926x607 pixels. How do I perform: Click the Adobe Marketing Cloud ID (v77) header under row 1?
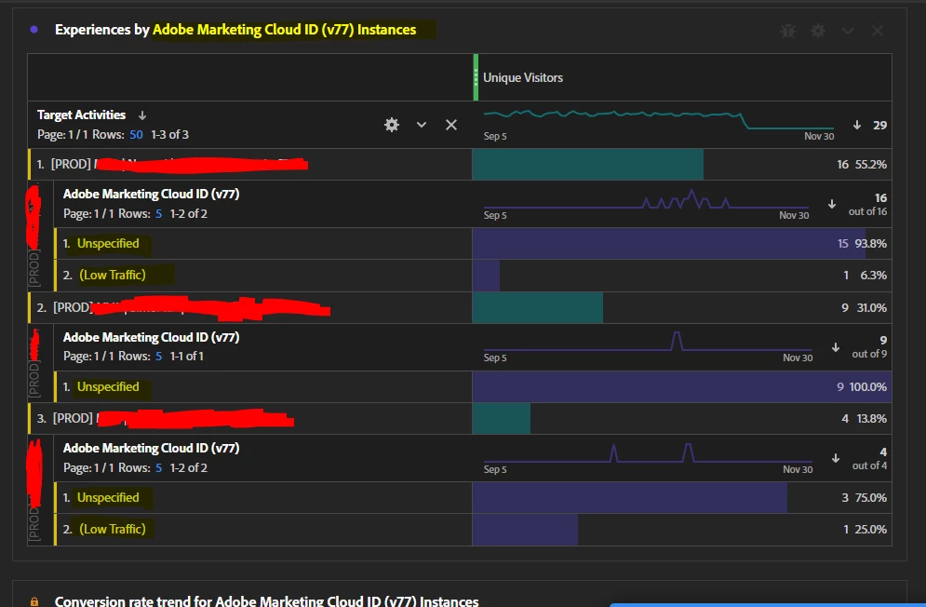coord(151,194)
